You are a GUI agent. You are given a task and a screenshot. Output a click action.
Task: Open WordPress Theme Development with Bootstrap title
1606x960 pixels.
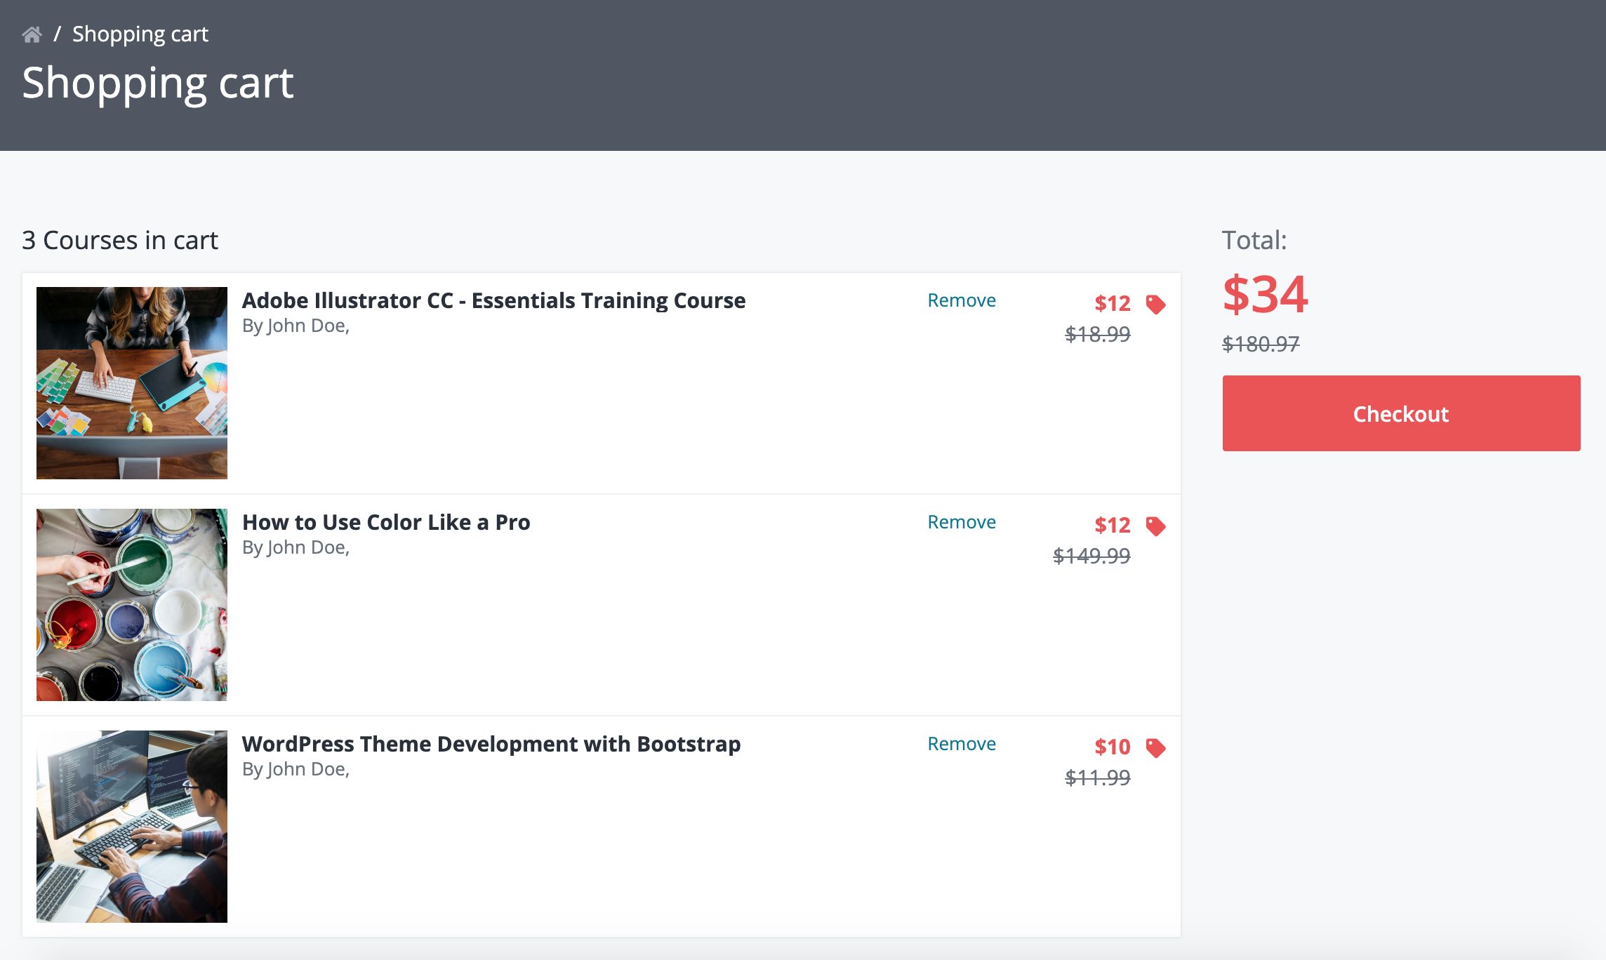pyautogui.click(x=491, y=744)
